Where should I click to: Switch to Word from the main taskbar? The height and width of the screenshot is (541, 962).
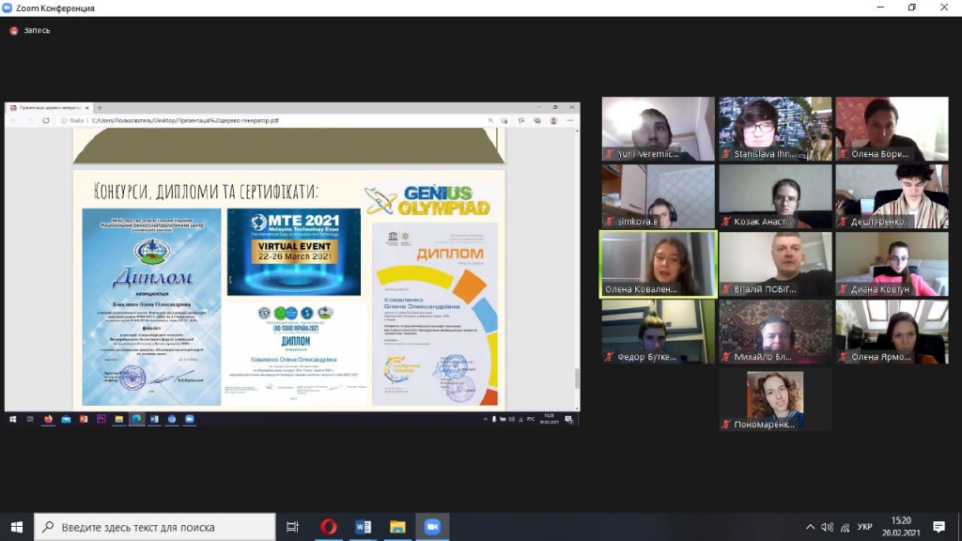click(364, 527)
